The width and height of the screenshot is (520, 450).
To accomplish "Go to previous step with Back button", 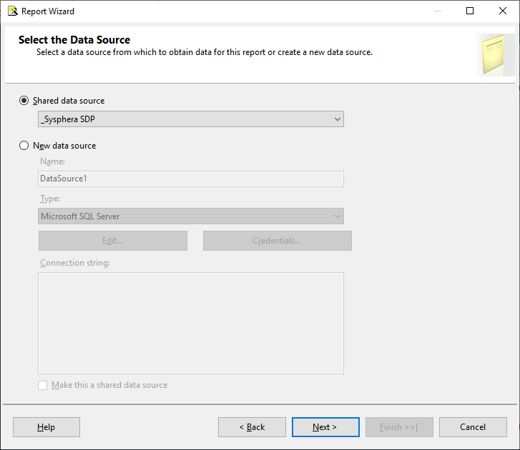I will point(252,427).
